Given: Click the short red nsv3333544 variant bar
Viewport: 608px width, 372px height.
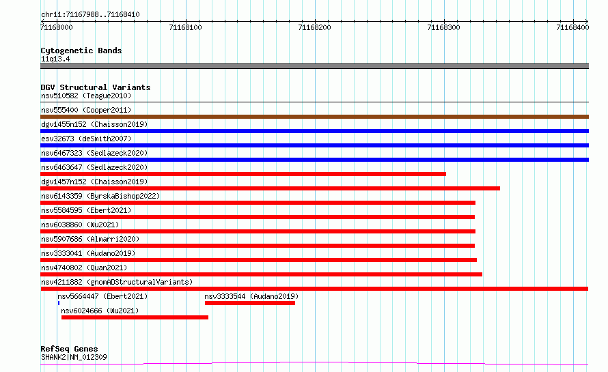Looking at the screenshot, I should point(250,303).
